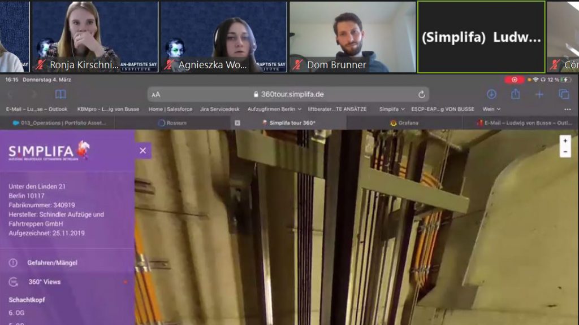Tap the aA reader text-size button
579x325 pixels.
pyautogui.click(x=156, y=95)
